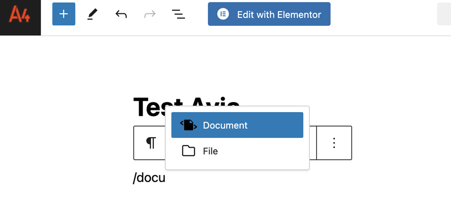Click the document block icon in suggestions
Viewport: 451px width, 197px height.
click(x=188, y=125)
